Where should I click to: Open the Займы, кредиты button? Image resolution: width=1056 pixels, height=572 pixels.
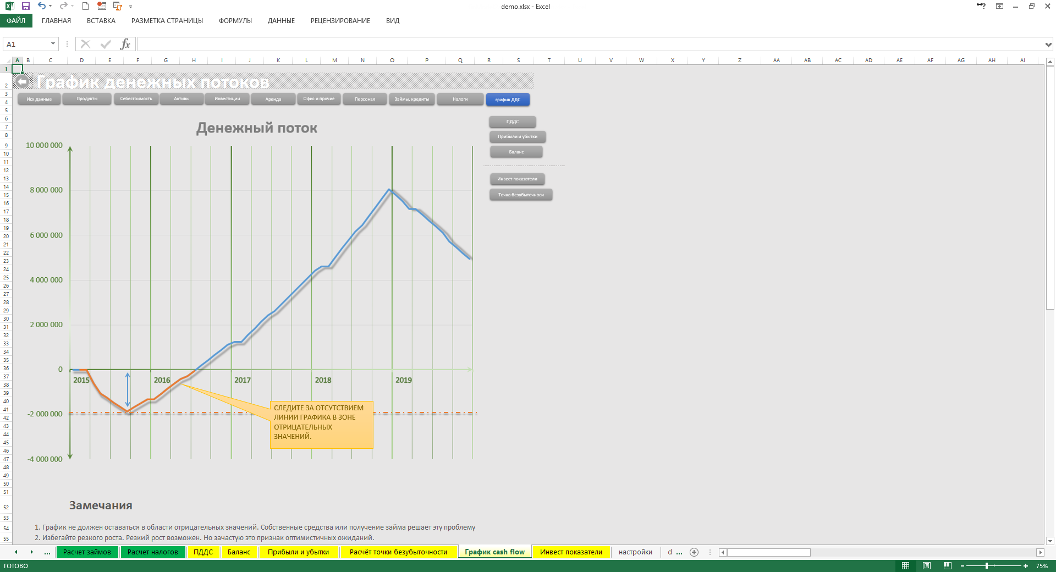[x=411, y=99]
